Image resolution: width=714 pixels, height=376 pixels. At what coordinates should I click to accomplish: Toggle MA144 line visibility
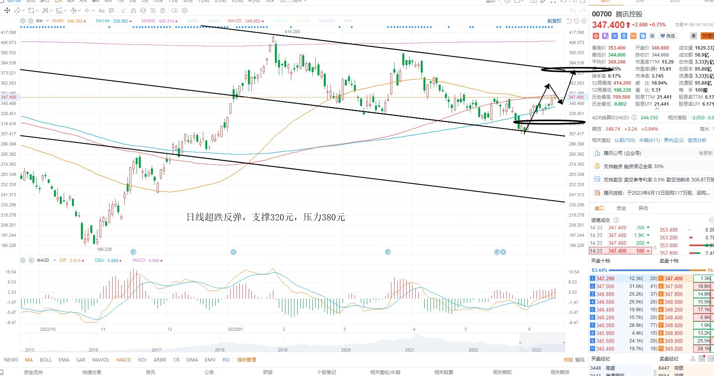tap(113, 21)
